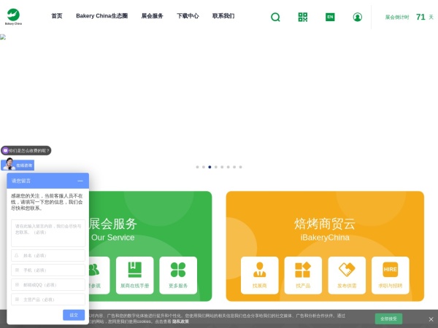Image resolution: width=438 pixels, height=328 pixels.
Task: Click the chat bubble asking about fees
Action: click(26, 151)
